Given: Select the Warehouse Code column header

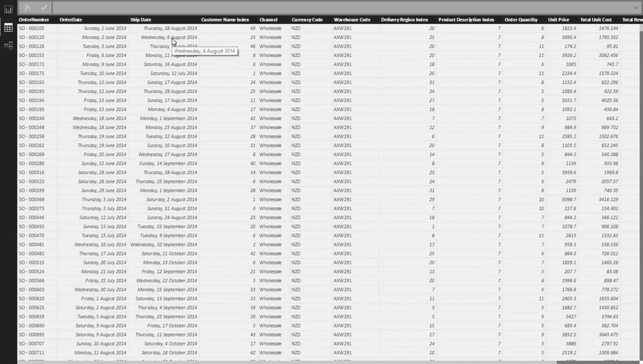Looking at the screenshot, I should coord(352,20).
